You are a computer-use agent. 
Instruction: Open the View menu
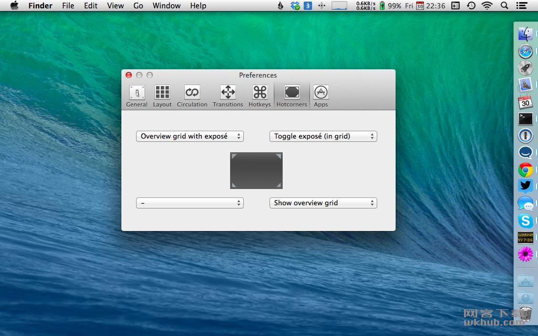115,5
